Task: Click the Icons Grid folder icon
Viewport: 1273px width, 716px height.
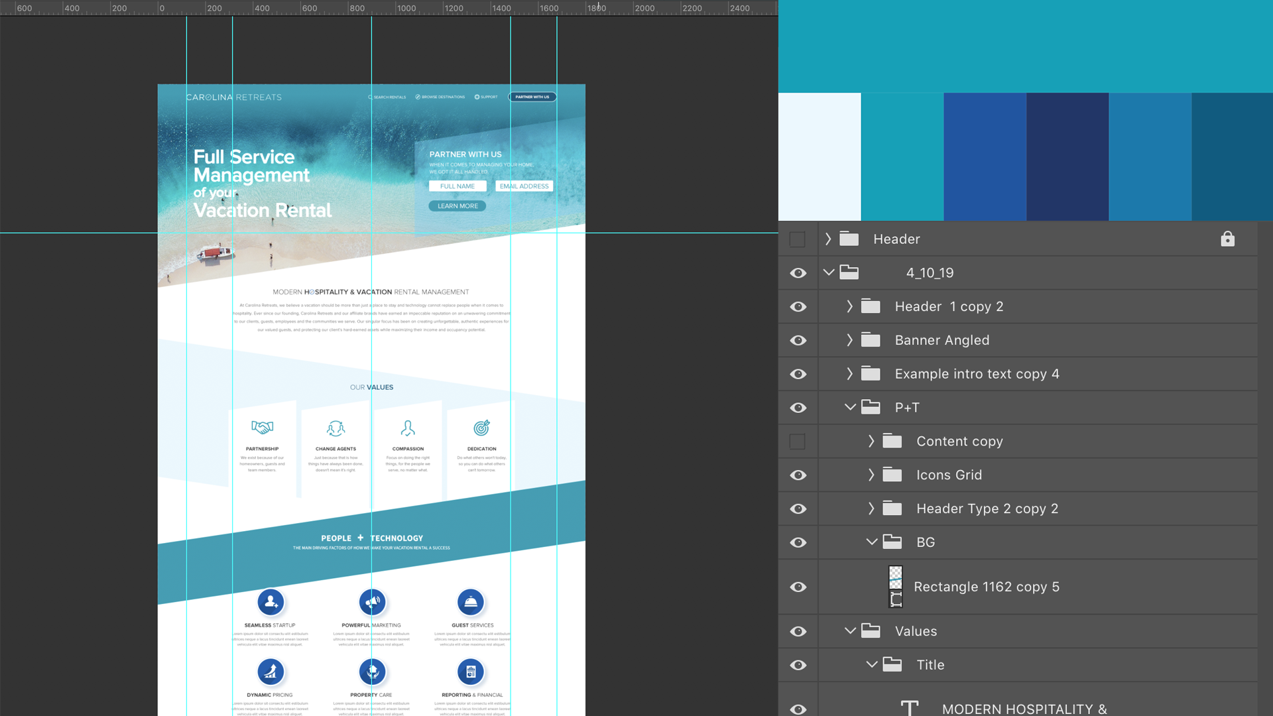Action: coord(892,475)
